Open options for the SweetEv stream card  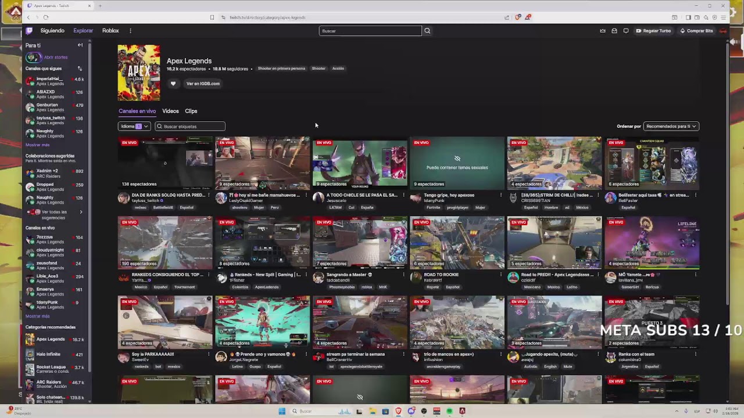click(209, 354)
